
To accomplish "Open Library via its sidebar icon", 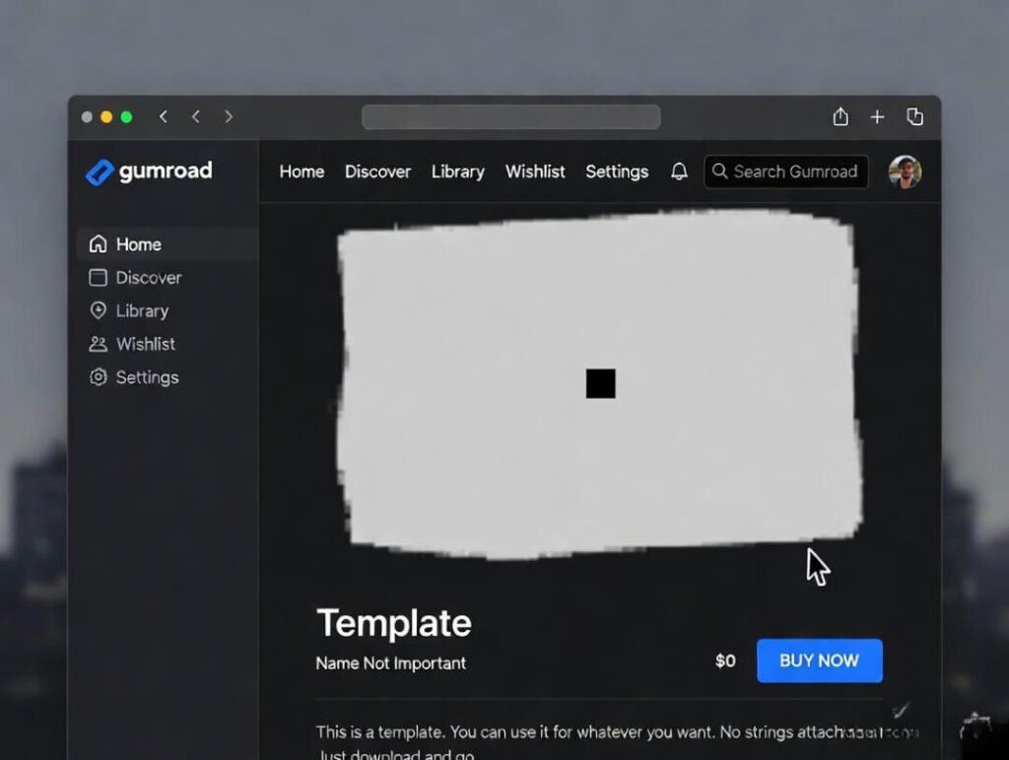I will coord(99,311).
